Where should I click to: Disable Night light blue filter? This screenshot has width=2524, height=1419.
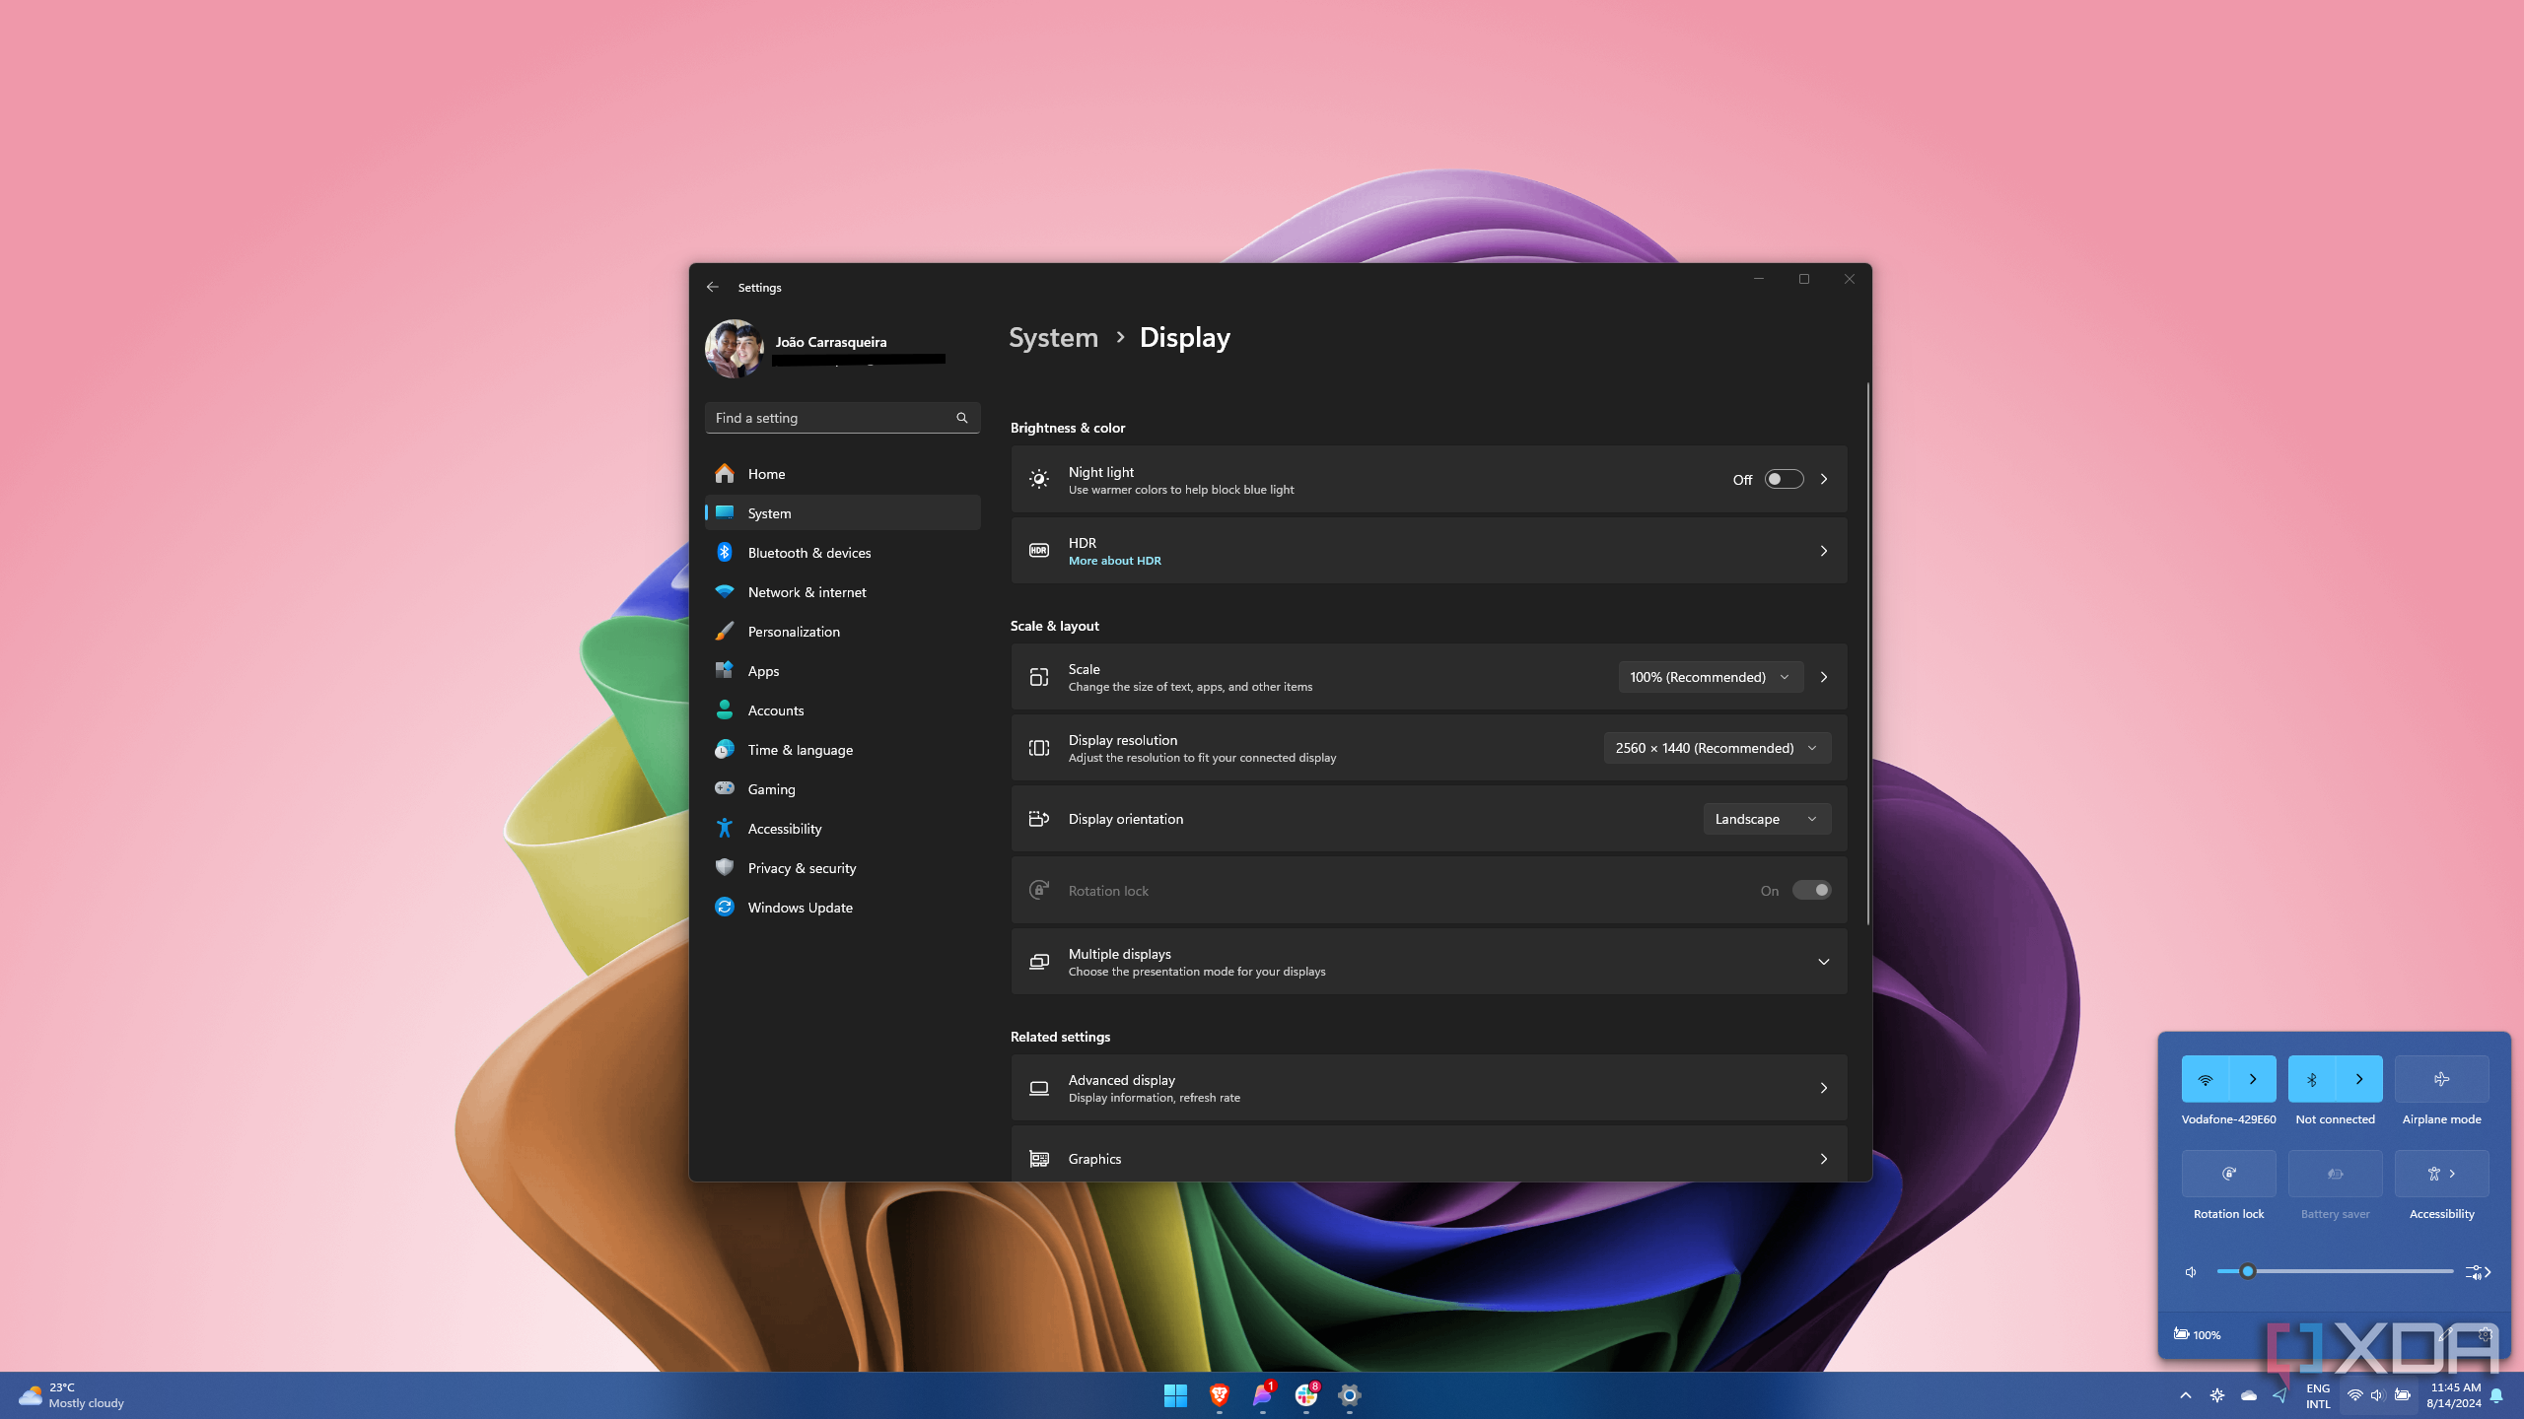click(1782, 478)
